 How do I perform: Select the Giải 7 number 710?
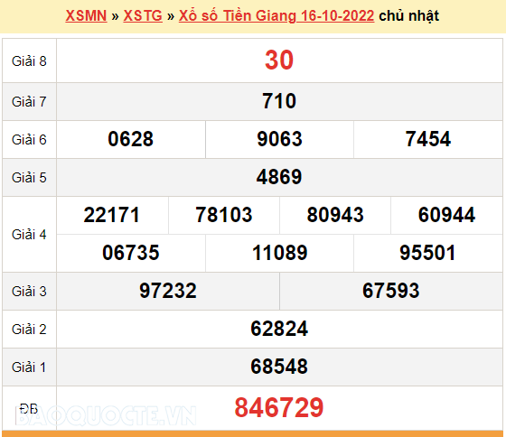pos(279,101)
